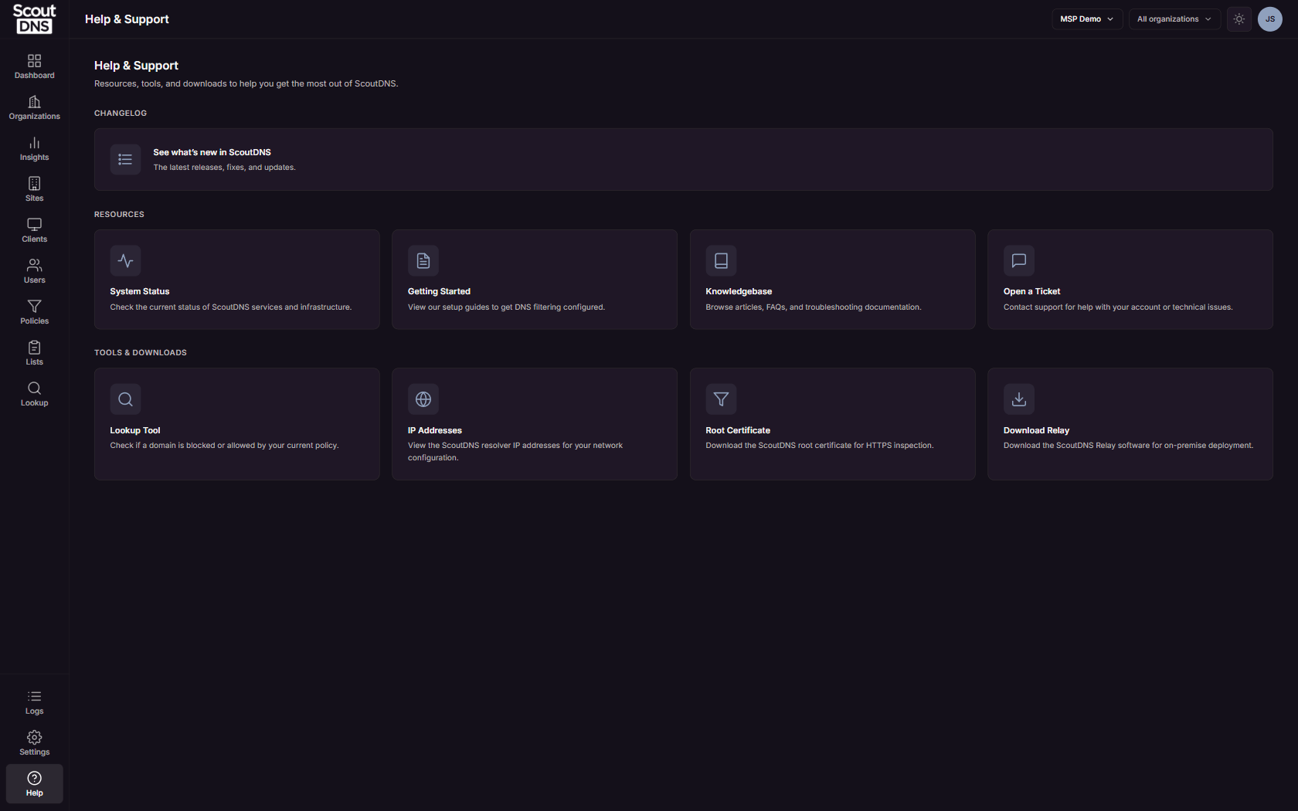Open the Clients monitor icon
This screenshot has height=811, width=1298.
point(34,224)
